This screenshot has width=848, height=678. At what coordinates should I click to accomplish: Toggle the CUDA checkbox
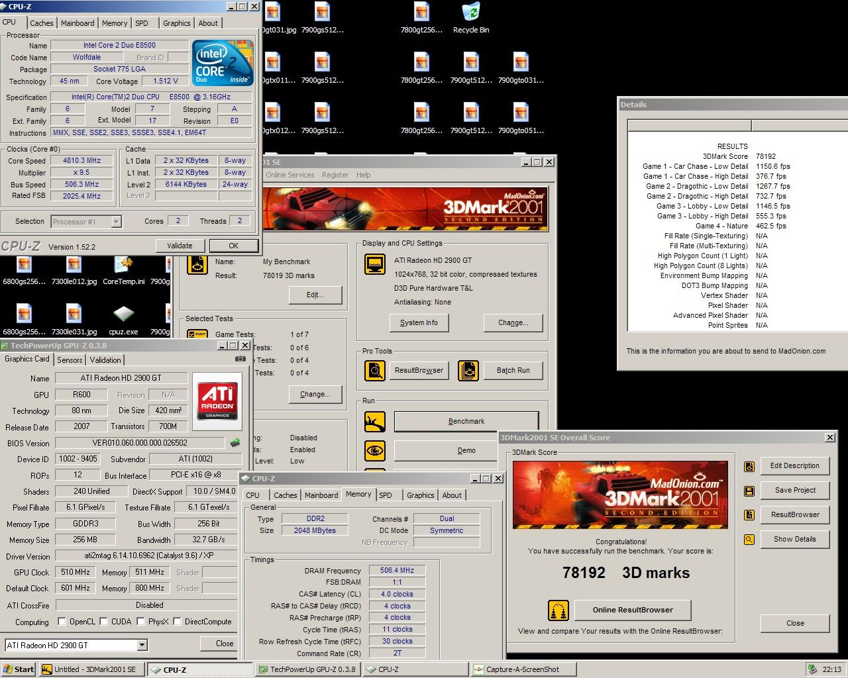pos(103,622)
